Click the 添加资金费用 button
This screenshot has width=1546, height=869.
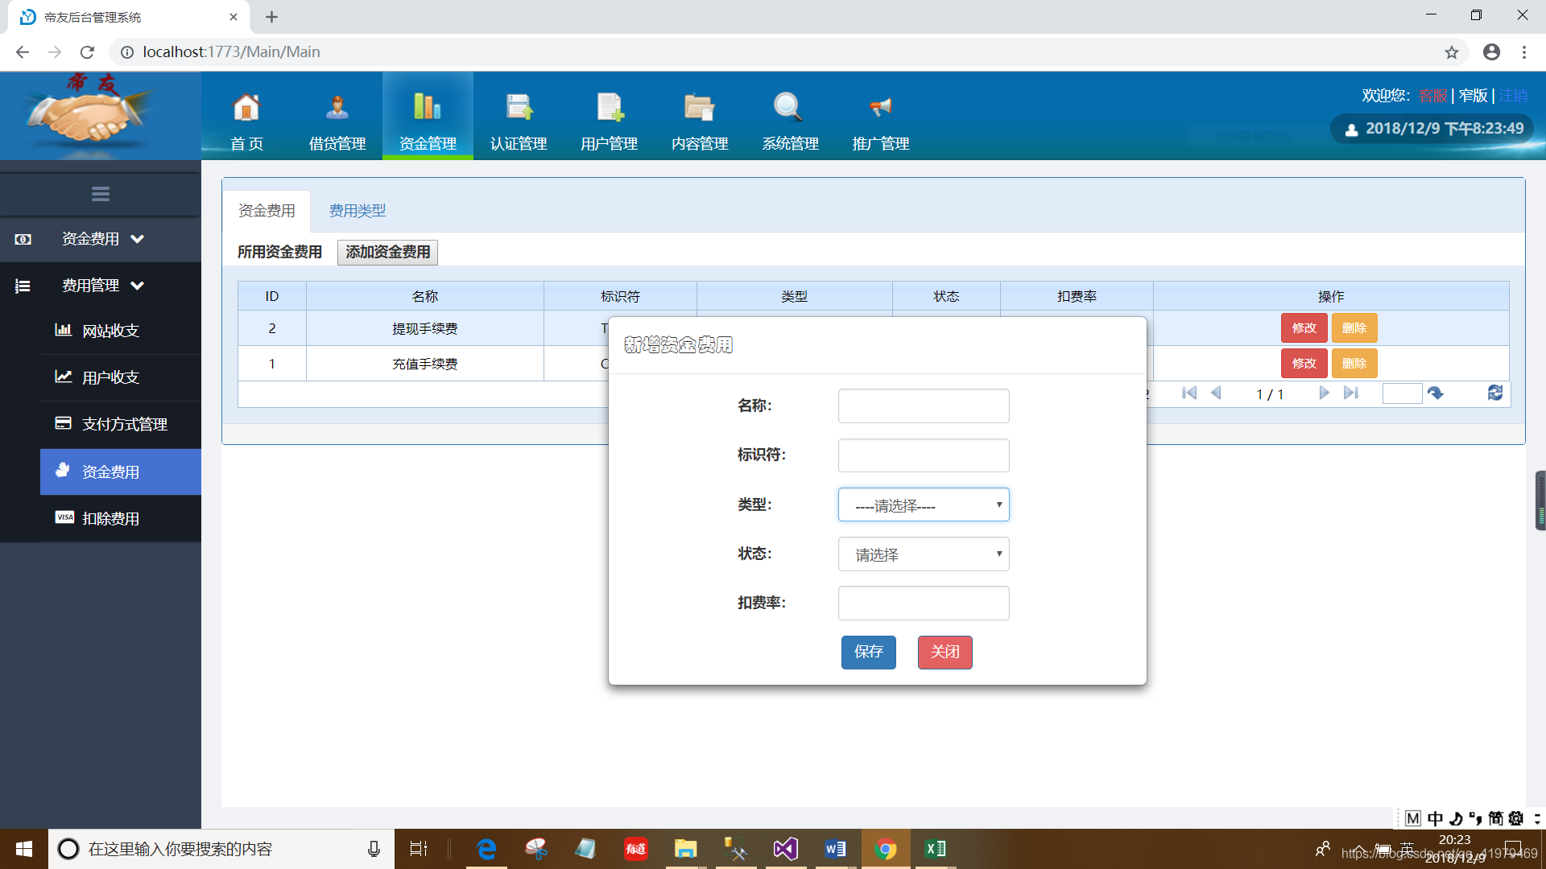coord(387,253)
